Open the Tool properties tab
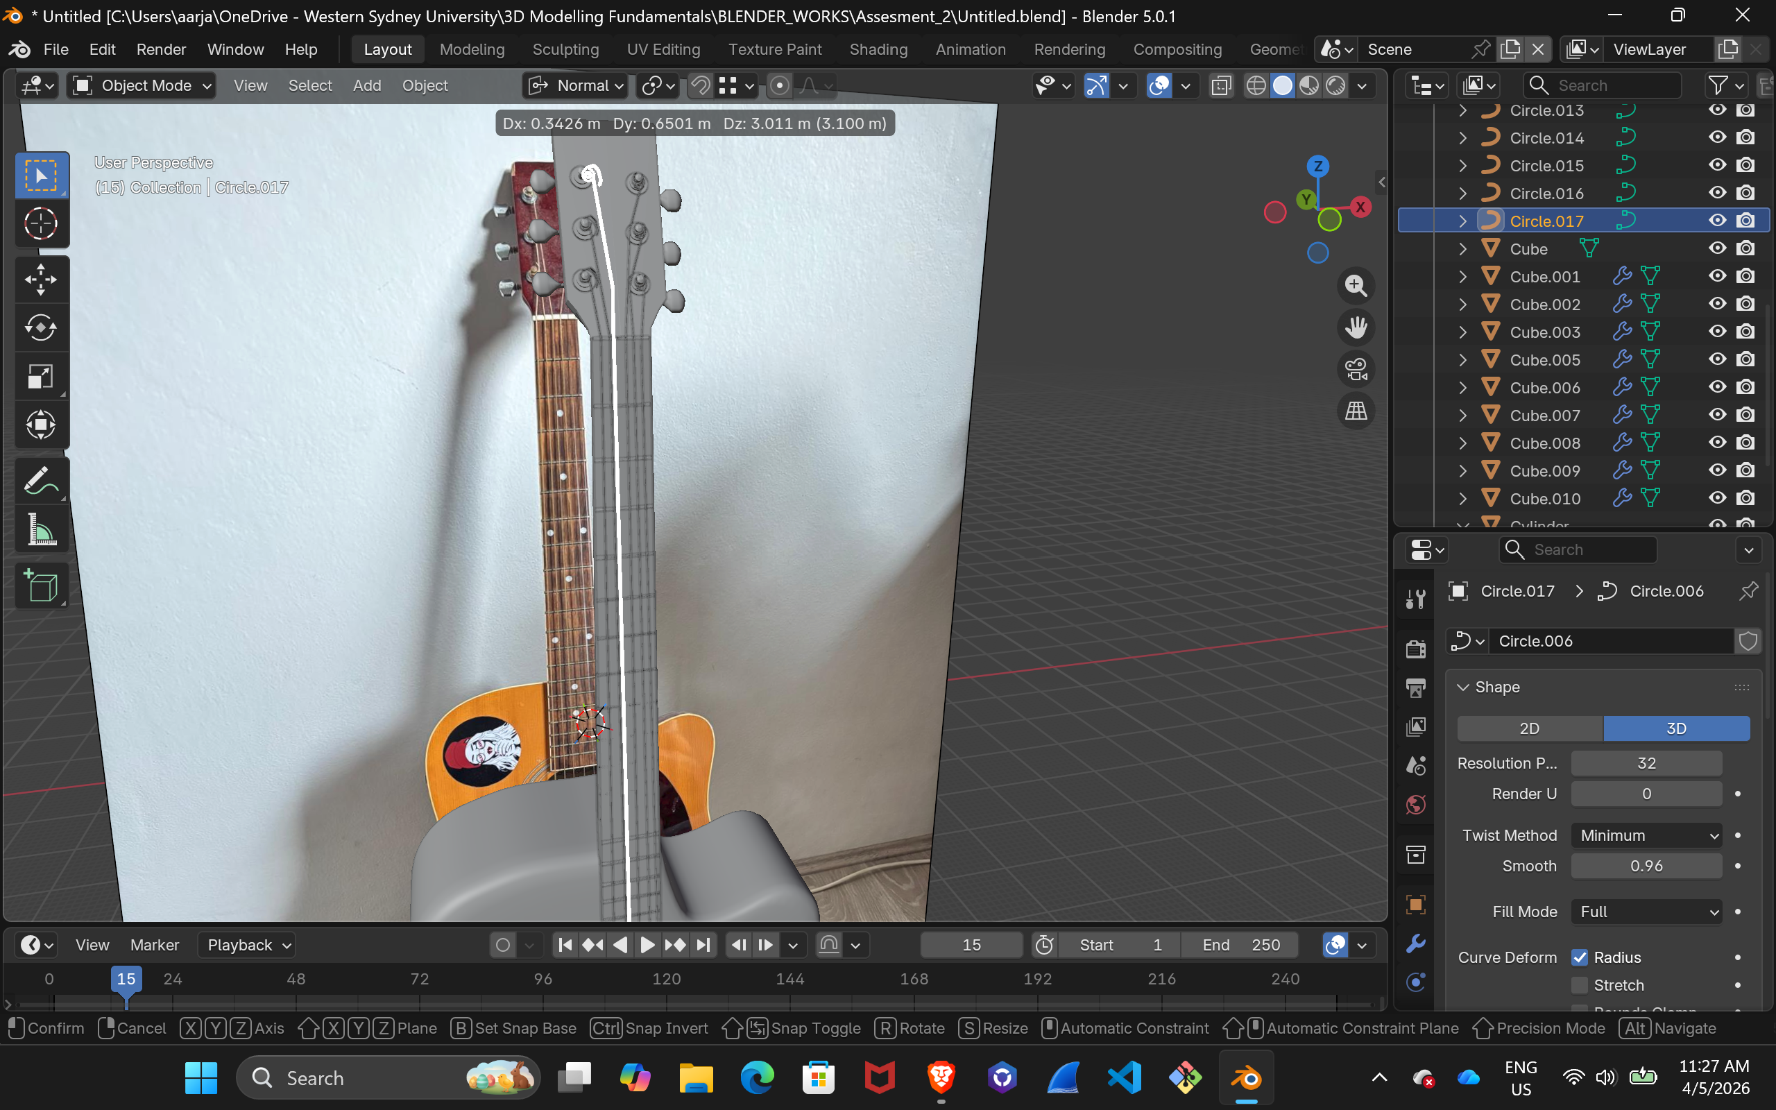This screenshot has width=1776, height=1110. point(1416,599)
